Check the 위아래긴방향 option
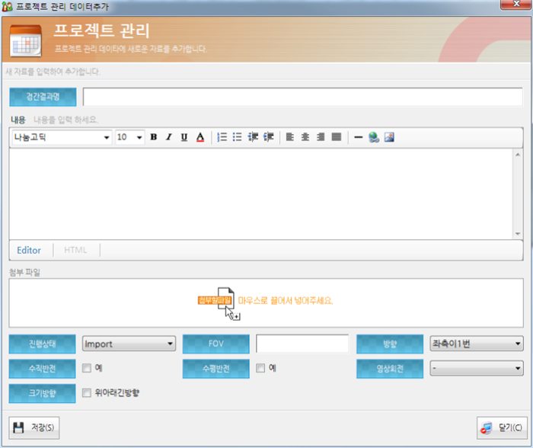The image size is (533, 448). pos(87,394)
